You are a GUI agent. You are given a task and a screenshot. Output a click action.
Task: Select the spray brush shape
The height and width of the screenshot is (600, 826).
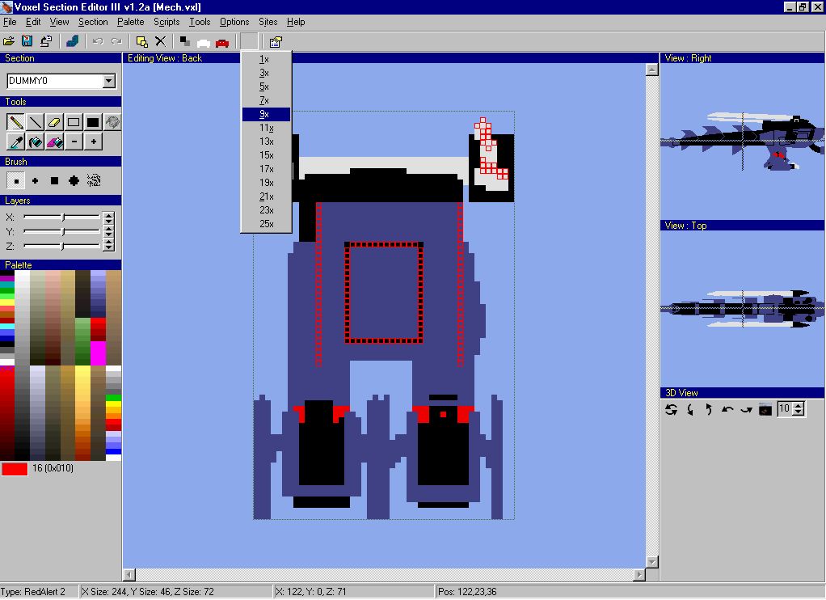tap(93, 181)
